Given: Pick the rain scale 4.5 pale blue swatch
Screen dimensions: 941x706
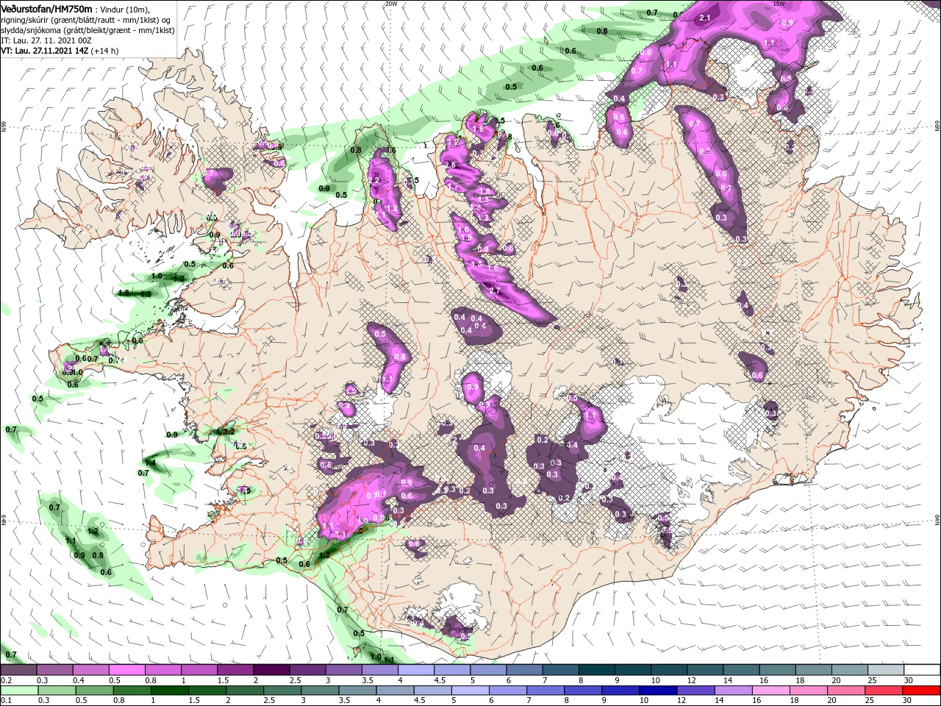Looking at the screenshot, I should (432, 691).
